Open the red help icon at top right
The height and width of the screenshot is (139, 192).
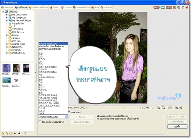187,7
